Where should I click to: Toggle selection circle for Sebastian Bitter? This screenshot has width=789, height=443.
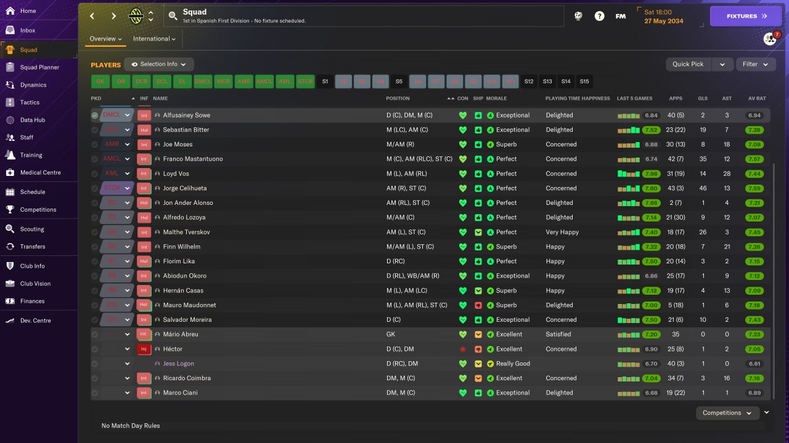(x=94, y=130)
